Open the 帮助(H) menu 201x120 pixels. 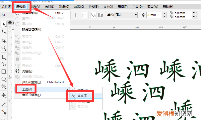click(168, 7)
